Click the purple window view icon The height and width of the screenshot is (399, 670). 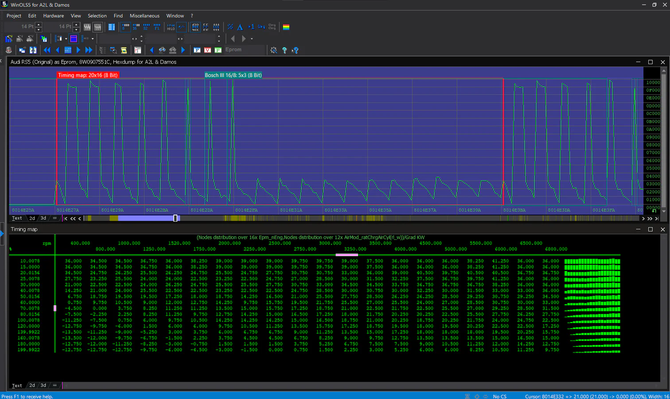[74, 38]
